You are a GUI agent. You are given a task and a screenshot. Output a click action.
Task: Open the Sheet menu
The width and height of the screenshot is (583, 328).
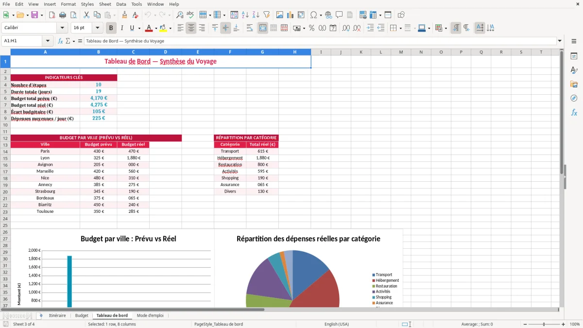105,4
